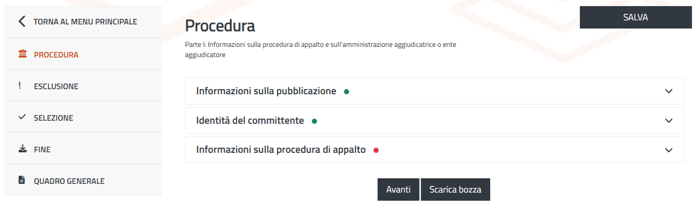Viewport: 693px width, 217px height.
Task: Select the Fine menu item
Action: tap(42, 150)
